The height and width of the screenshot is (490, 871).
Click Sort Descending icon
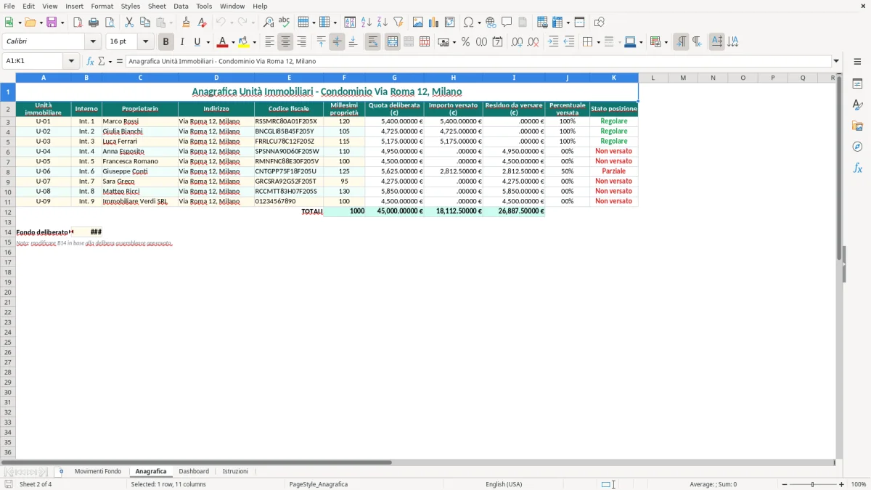383,23
